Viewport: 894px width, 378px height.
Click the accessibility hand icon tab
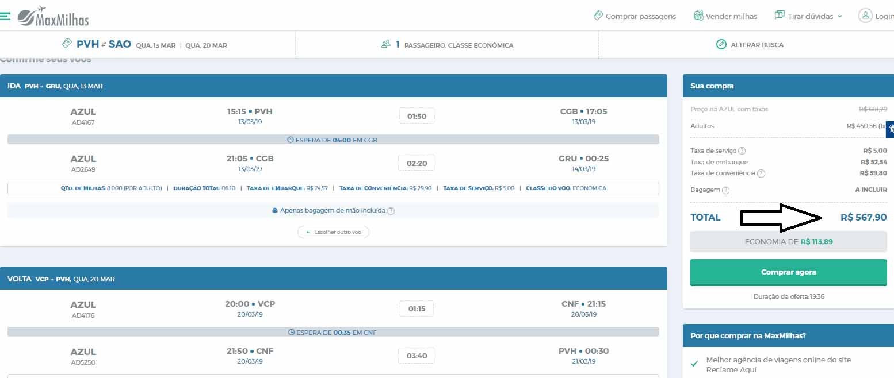tap(890, 129)
